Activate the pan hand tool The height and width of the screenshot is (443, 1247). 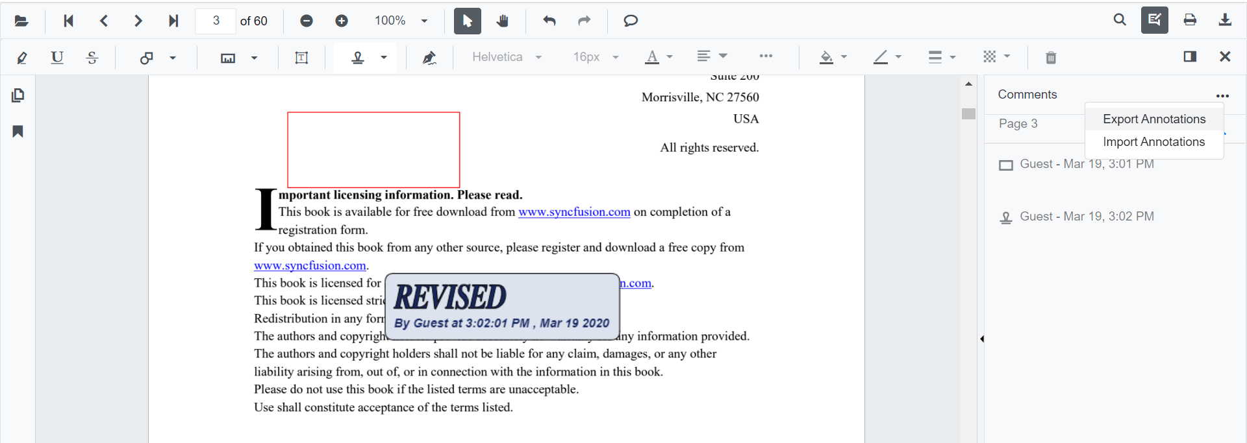coord(502,21)
